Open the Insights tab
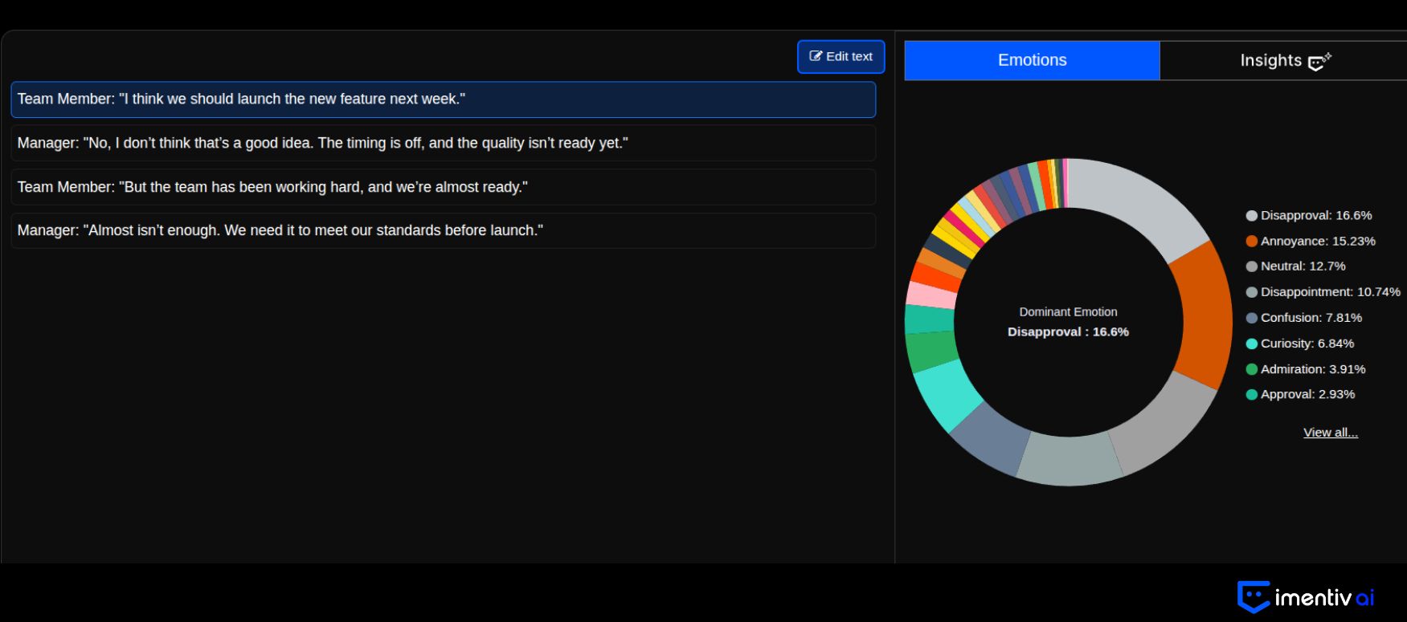The image size is (1407, 622). [x=1283, y=60]
